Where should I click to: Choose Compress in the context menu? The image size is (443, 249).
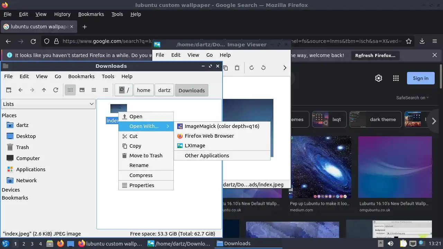146,175
